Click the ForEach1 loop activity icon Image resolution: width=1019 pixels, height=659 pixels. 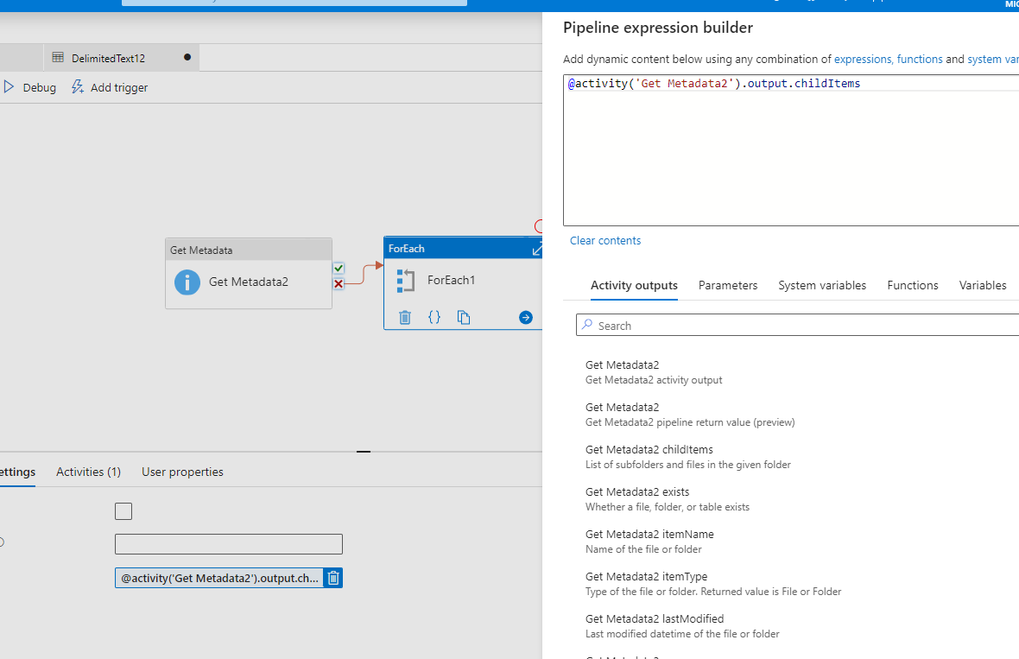point(406,280)
